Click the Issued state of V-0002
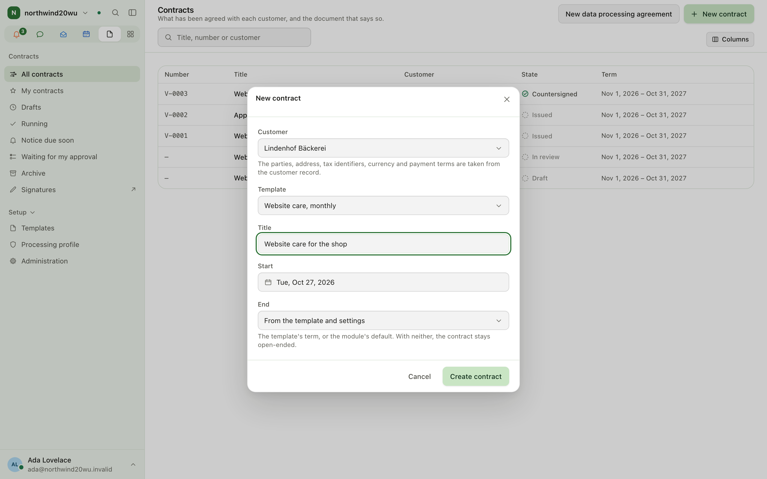Viewport: 767px width, 479px height. pos(537,115)
